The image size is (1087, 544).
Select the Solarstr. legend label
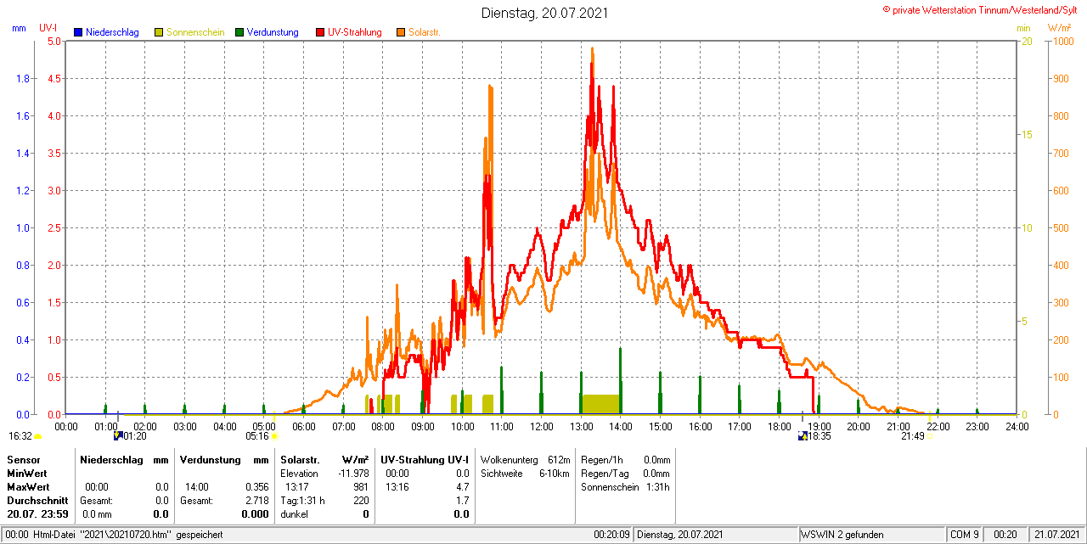tap(425, 32)
